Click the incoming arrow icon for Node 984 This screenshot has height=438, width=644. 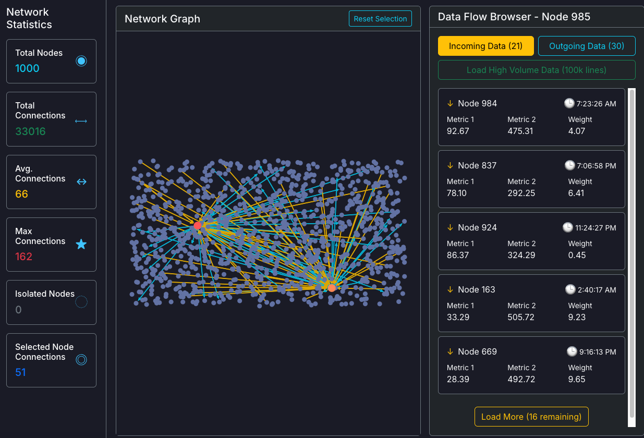click(x=450, y=103)
